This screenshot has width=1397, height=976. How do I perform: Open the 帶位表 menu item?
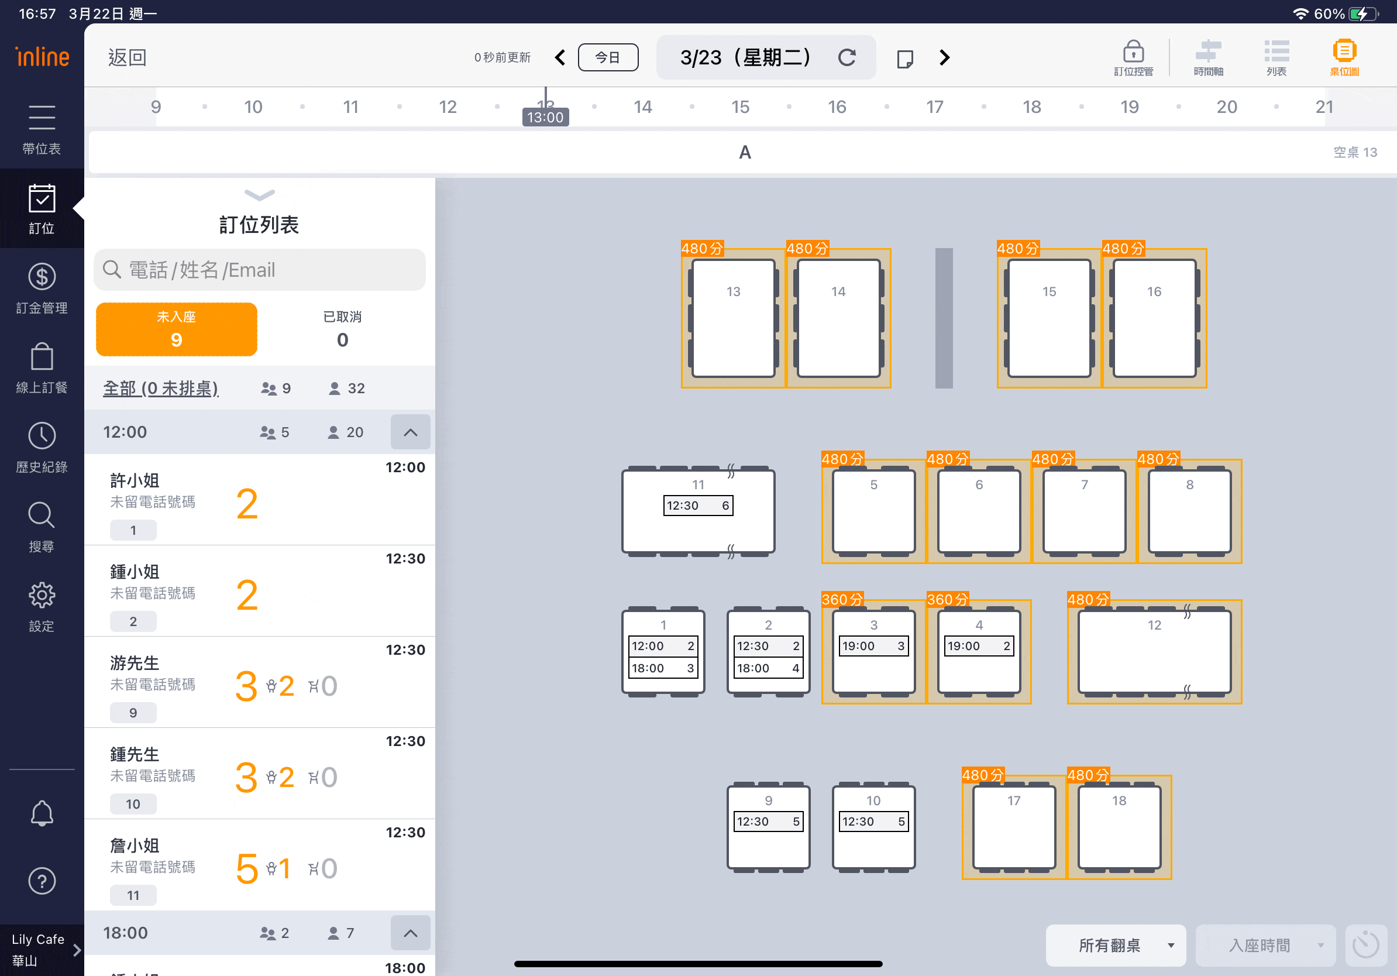pyautogui.click(x=42, y=129)
